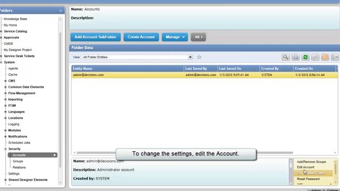Open Relations under Security
This screenshot has width=340, height=191.
pyautogui.click(x=19, y=168)
